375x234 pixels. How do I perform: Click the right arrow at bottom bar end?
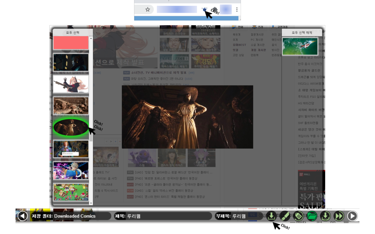pyautogui.click(x=352, y=216)
